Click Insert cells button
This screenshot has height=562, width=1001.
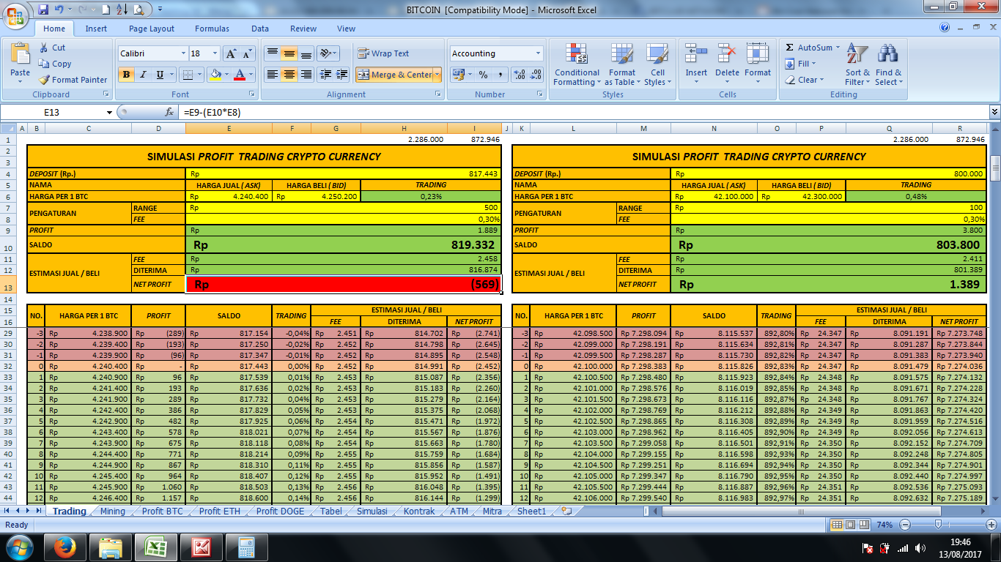point(696,64)
